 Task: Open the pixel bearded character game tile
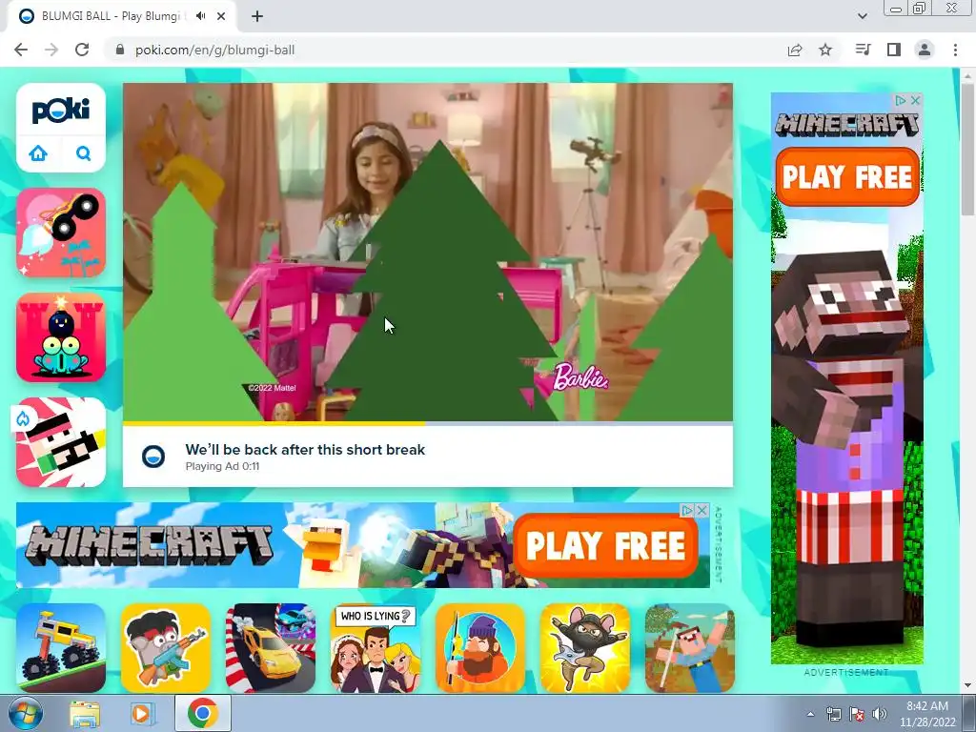(61, 442)
